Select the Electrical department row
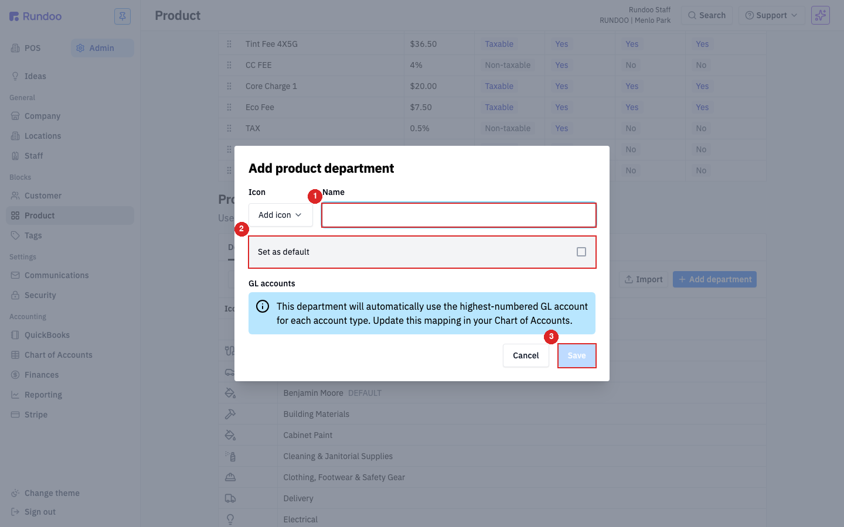Image resolution: width=844 pixels, height=527 pixels. (x=492, y=519)
